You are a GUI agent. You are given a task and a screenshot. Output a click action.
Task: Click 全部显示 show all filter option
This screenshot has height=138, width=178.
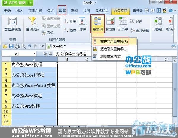tap(51, 19)
